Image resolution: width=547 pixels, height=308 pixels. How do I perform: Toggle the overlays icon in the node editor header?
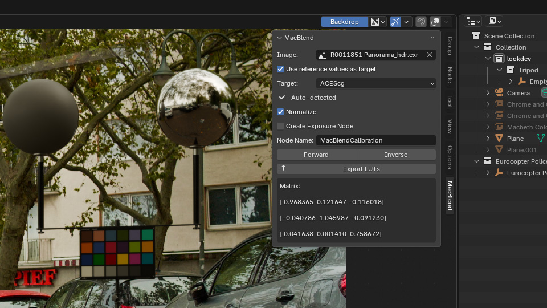tap(435, 22)
